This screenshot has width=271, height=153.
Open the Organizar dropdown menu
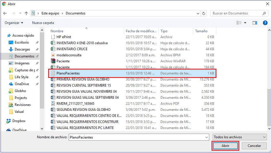click(x=14, y=23)
